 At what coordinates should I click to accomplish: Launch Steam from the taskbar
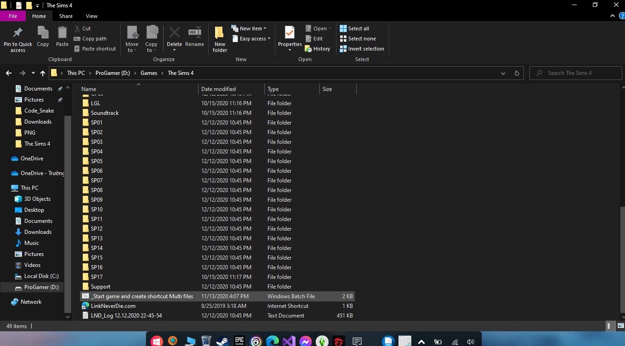(x=222, y=341)
